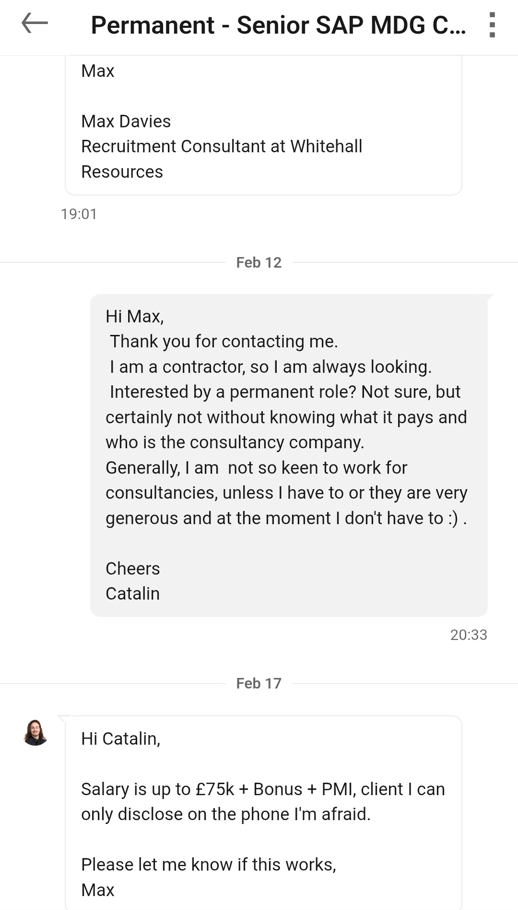Select 'Please let me know if this works' line

point(209,865)
